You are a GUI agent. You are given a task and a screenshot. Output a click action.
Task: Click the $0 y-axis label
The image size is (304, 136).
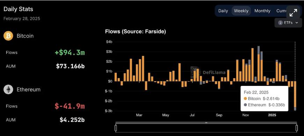click(x=110, y=81)
